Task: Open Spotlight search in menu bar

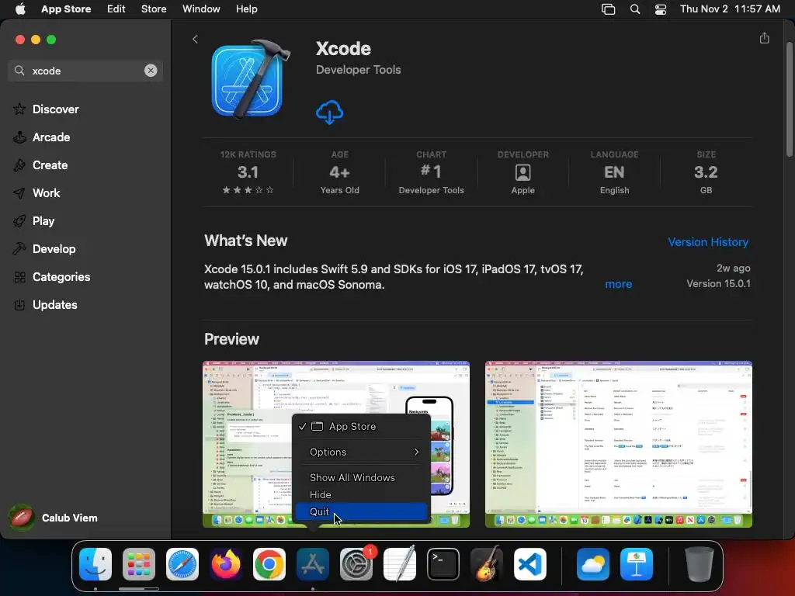Action: [635, 9]
